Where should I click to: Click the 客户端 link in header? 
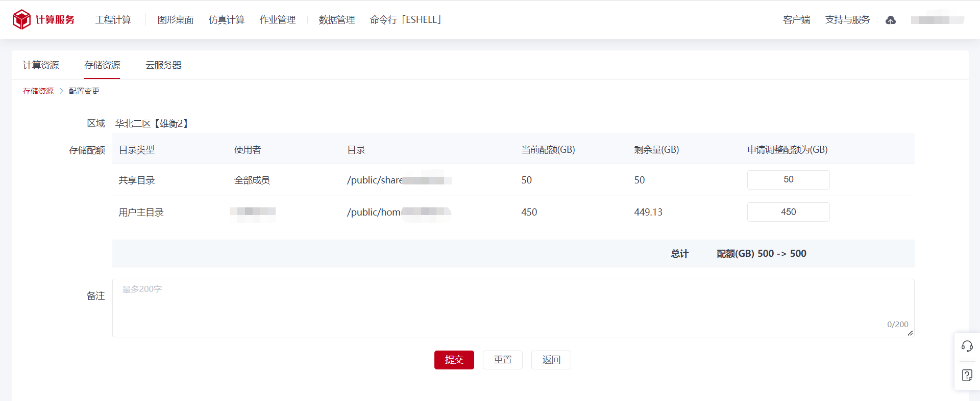click(x=797, y=20)
